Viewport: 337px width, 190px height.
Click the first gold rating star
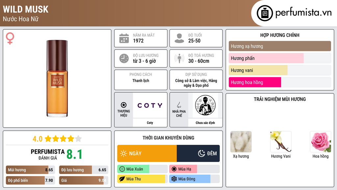tap(48, 139)
